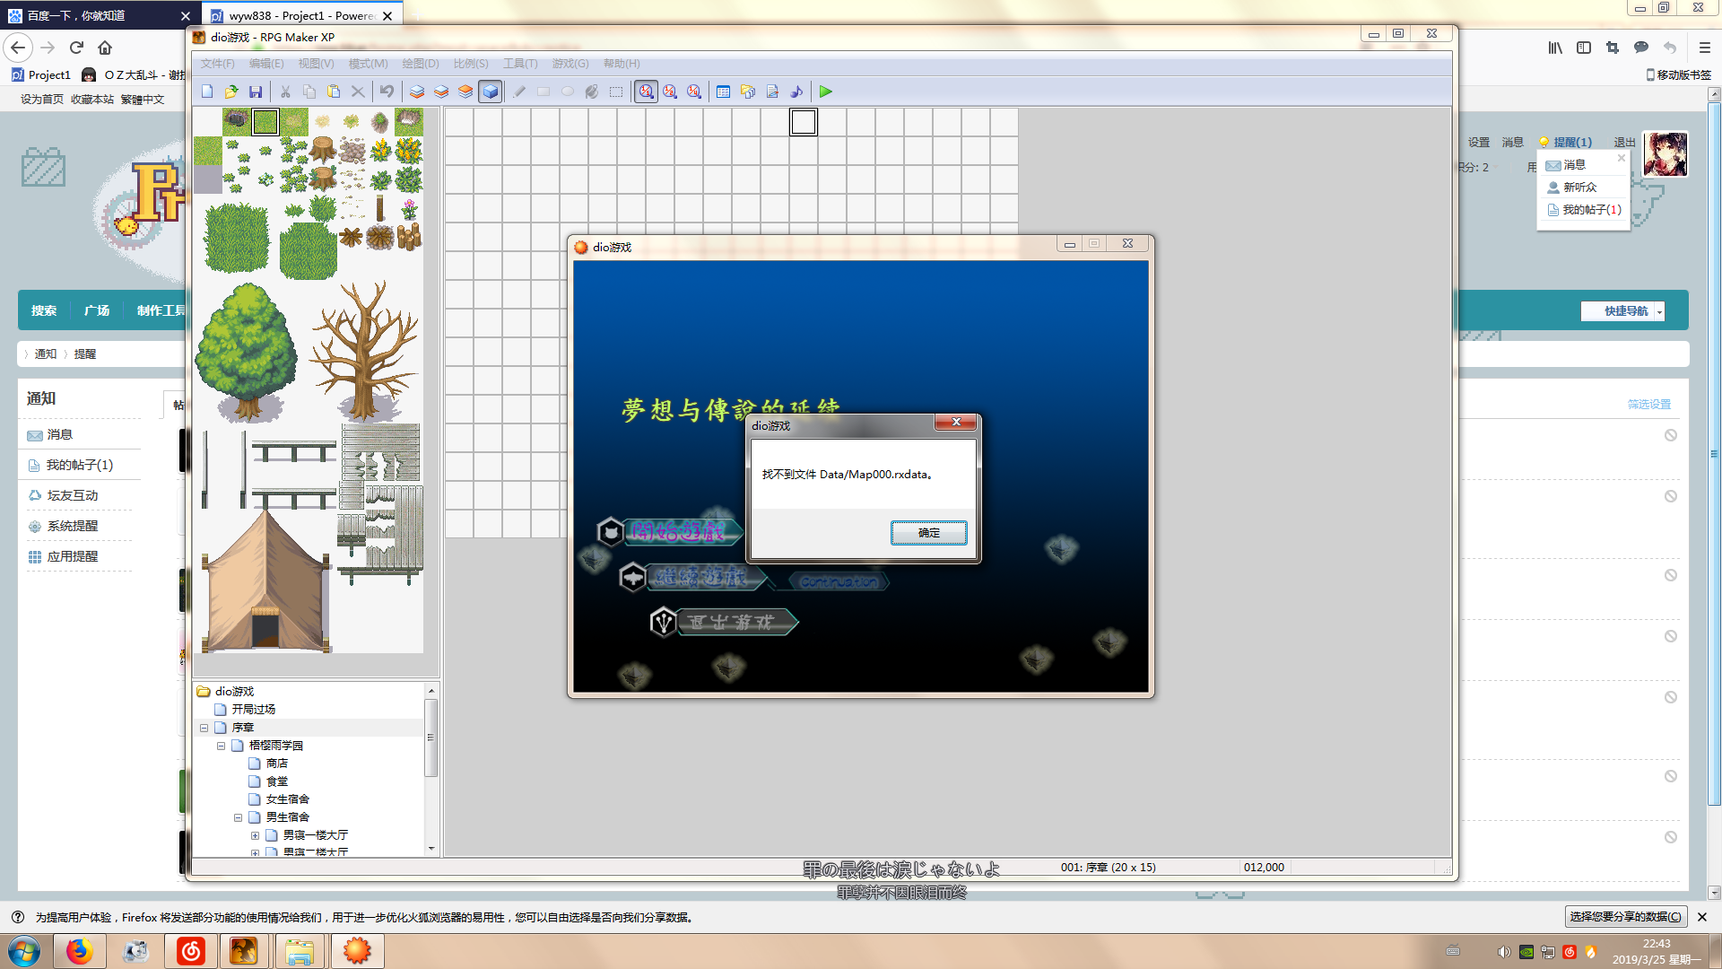Click the green Playtest arrow
This screenshot has height=969, width=1722.
coord(826,92)
